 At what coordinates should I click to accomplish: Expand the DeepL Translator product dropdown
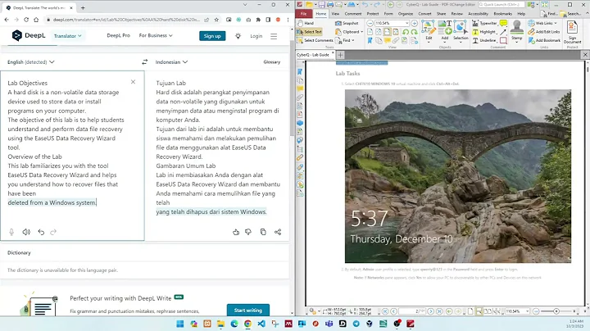[68, 36]
